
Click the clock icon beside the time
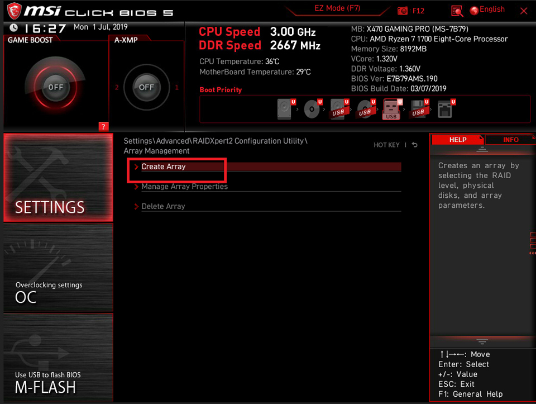[x=13, y=28]
